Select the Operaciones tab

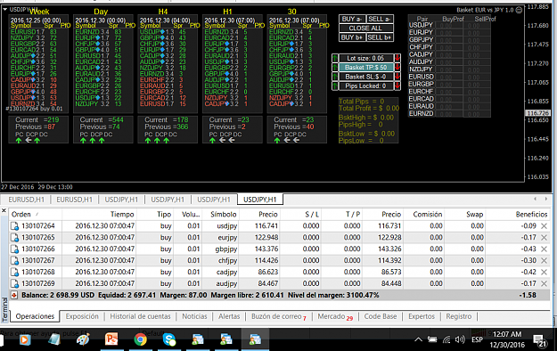tap(35, 316)
